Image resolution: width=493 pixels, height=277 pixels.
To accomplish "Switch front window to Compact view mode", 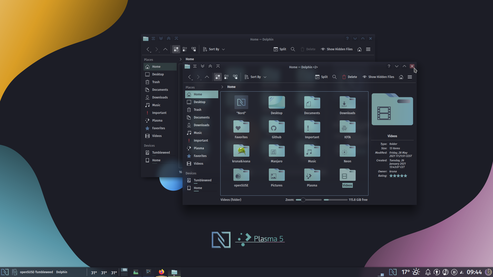I will click(x=226, y=77).
